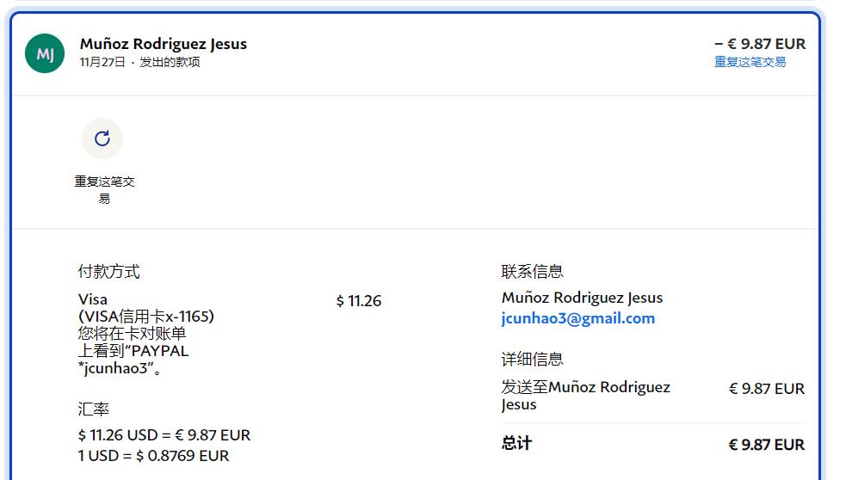Click the $ 11.26 USD = € 9.87 EUR line

point(164,435)
